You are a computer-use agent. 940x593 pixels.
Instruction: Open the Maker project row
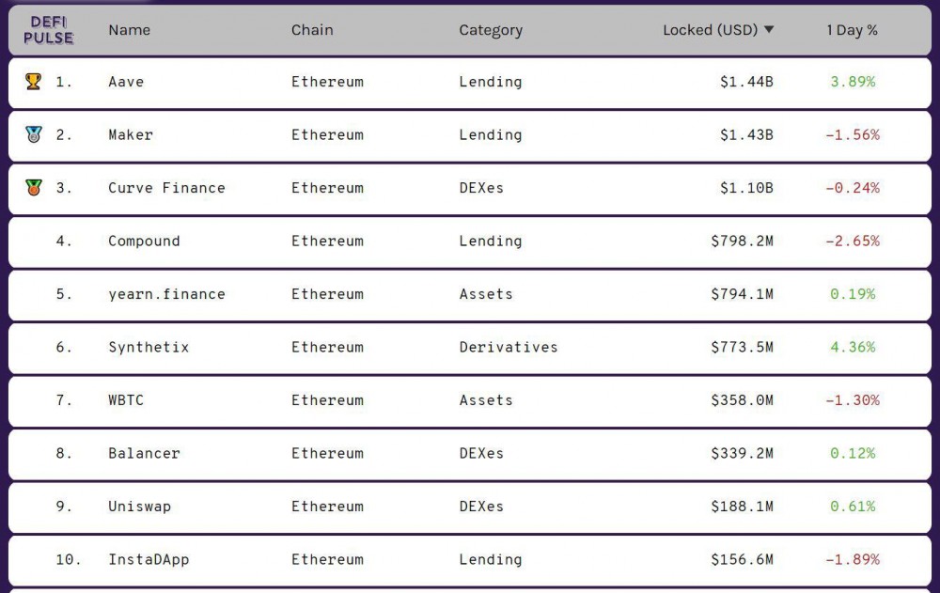(131, 134)
